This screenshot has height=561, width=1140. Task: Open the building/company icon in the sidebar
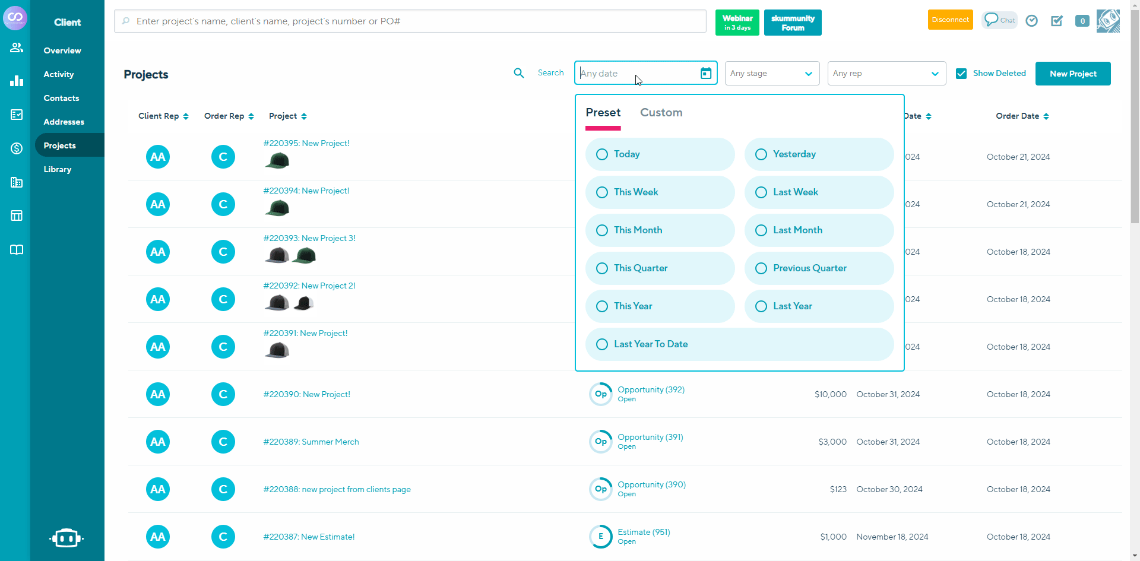tap(16, 182)
